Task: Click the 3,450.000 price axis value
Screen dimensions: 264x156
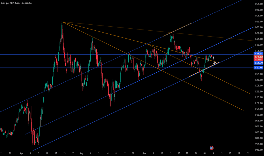Action: [259, 33]
